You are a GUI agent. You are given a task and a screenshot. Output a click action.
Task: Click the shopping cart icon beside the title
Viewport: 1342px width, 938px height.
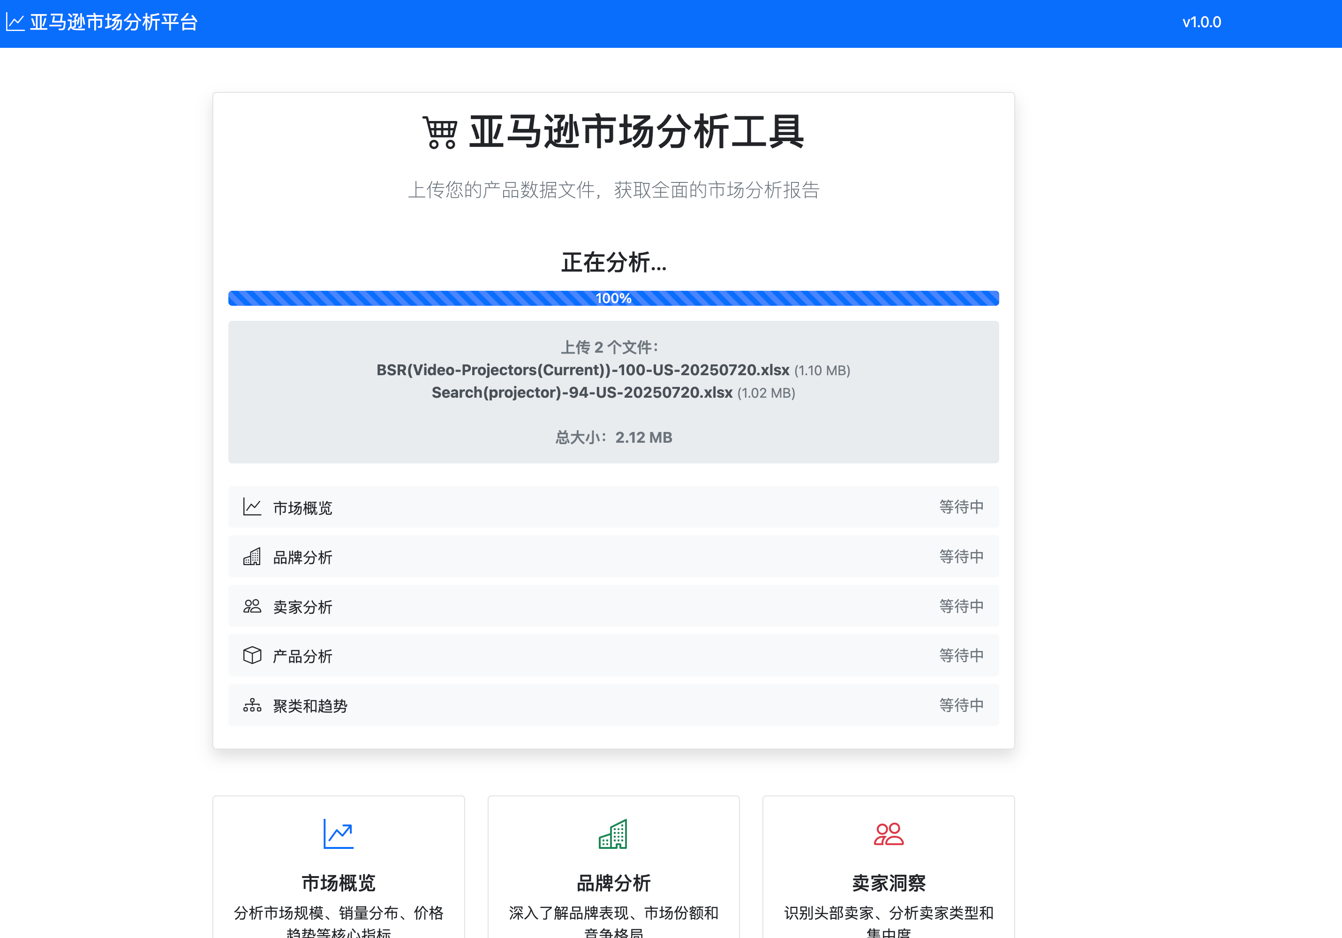coord(440,132)
